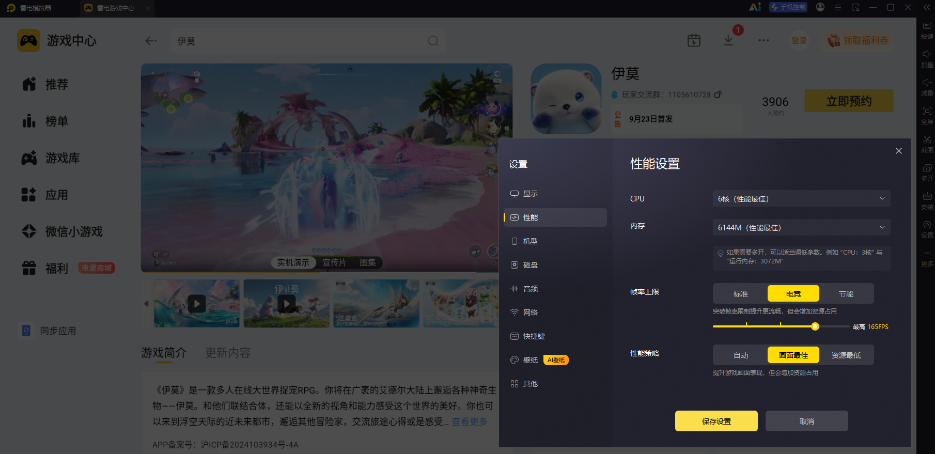The width and height of the screenshot is (935, 454).
Task: Open 音频 settings category
Action: tap(555, 289)
